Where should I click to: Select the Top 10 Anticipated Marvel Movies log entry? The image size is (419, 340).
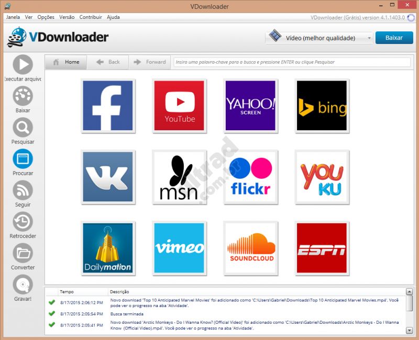tap(255, 303)
